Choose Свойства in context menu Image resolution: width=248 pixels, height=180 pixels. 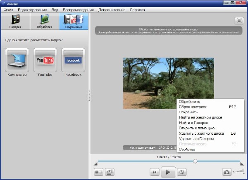click(x=186, y=149)
